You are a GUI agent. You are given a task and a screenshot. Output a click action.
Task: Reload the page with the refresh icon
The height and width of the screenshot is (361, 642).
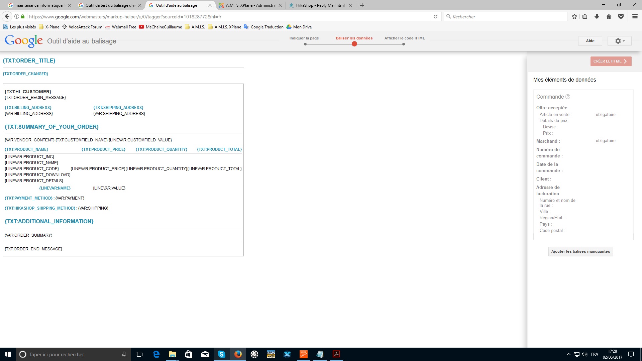[435, 16]
